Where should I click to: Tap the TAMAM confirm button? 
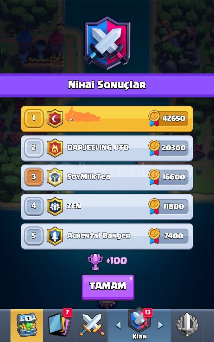click(x=108, y=287)
